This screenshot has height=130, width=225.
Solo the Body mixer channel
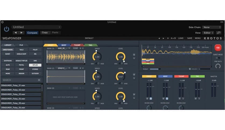(167, 99)
